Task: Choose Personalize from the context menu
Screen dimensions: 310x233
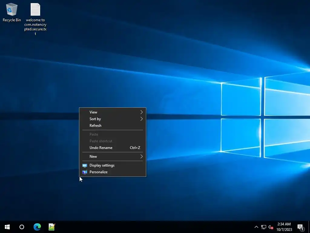Action: (113, 172)
